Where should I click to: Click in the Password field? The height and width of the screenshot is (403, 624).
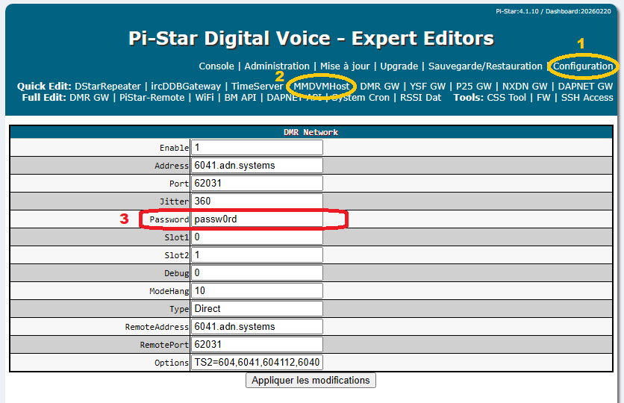(257, 219)
